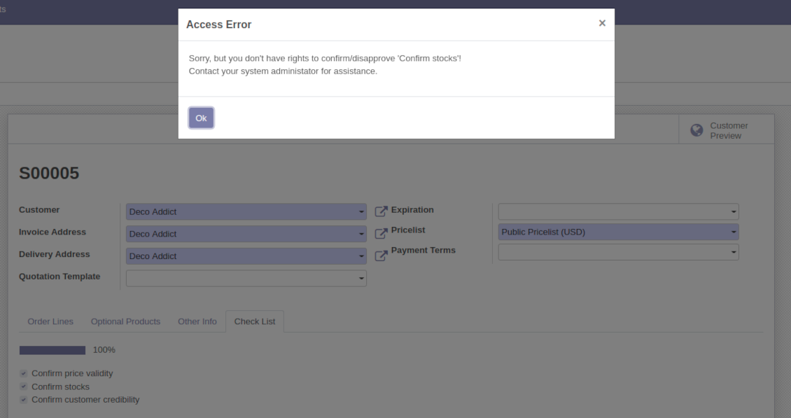Open Customer external link icon
The height and width of the screenshot is (418, 791).
(381, 211)
